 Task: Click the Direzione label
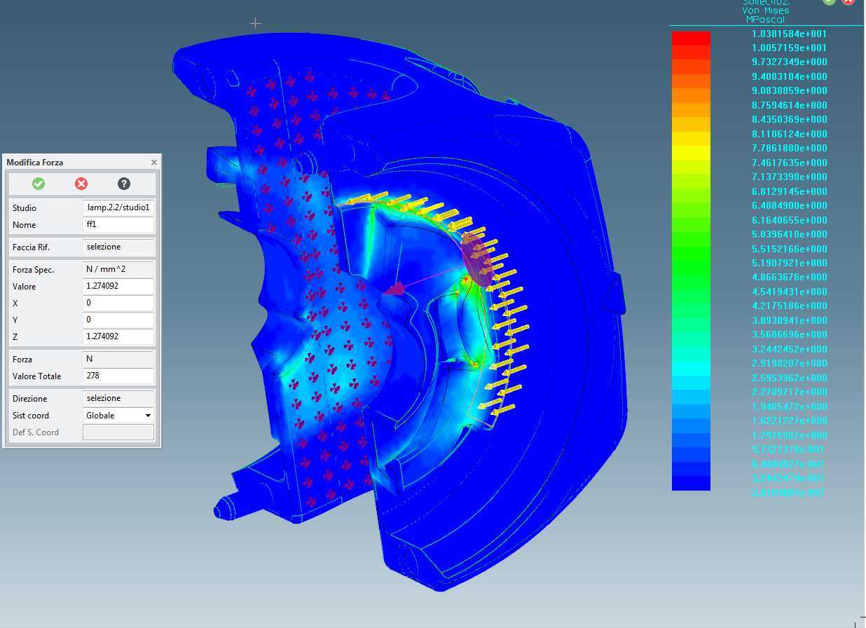30,398
